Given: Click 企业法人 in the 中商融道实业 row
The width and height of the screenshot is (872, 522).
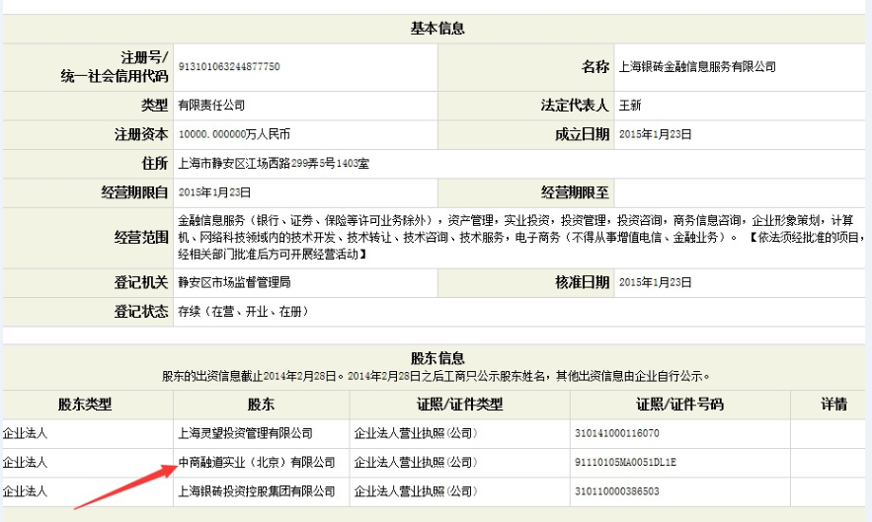Looking at the screenshot, I should click(x=25, y=463).
